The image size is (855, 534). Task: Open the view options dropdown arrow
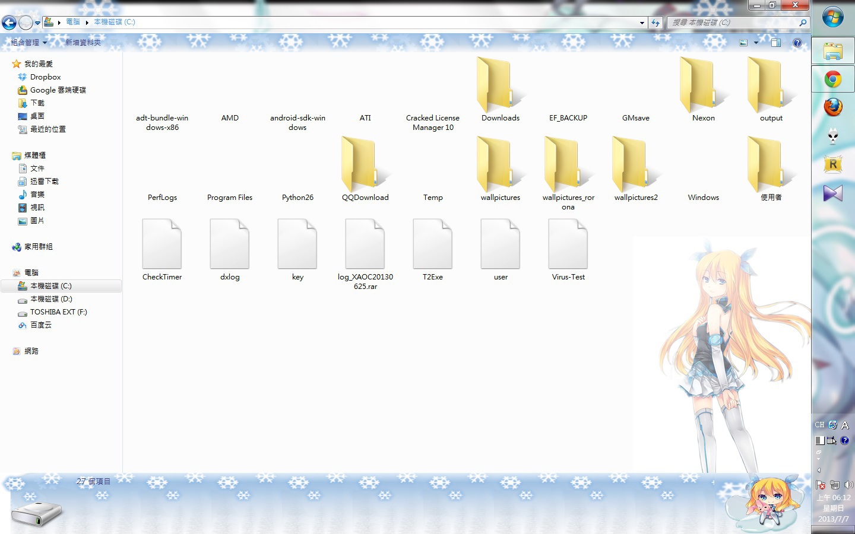click(x=756, y=43)
